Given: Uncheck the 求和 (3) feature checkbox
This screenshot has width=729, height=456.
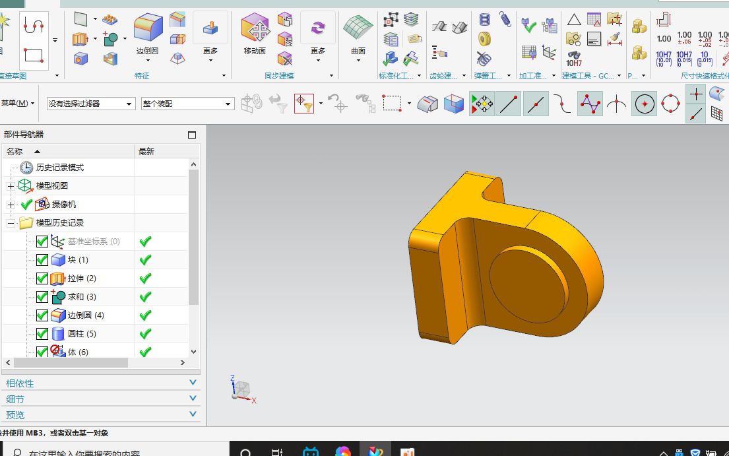Looking at the screenshot, I should point(42,297).
